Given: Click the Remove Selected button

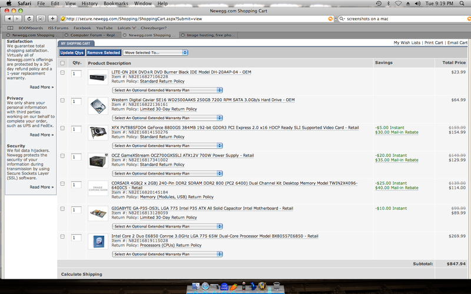Looking at the screenshot, I should (x=104, y=52).
